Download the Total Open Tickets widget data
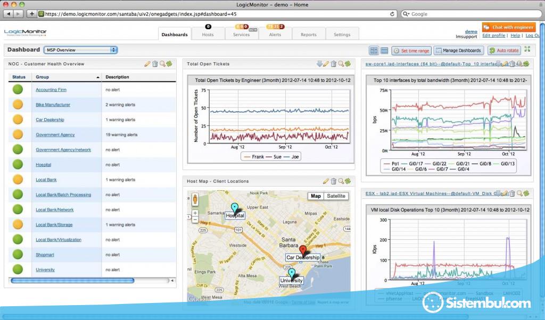545x320 pixels. [319, 64]
